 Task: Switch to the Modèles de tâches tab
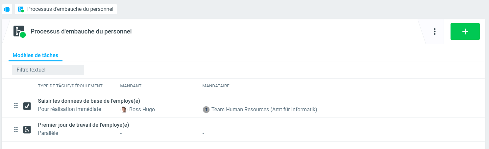(x=36, y=55)
